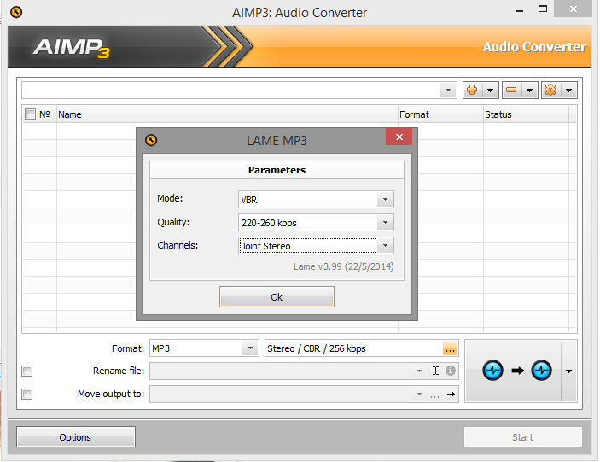The width and height of the screenshot is (600, 462).
Task: Confirm the LAME MP3 dialog with Ok
Action: point(277,297)
